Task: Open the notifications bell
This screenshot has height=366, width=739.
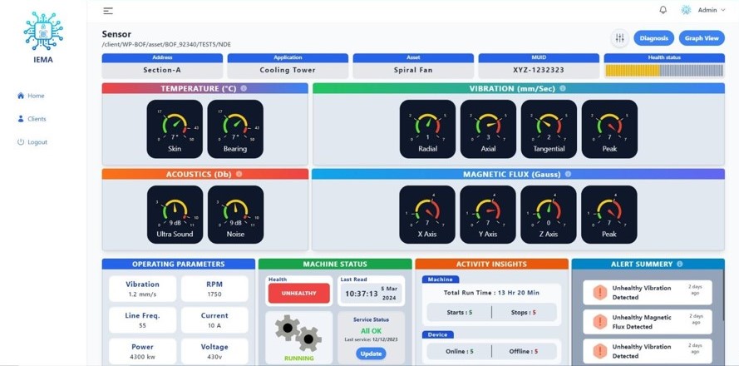Action: (663, 10)
